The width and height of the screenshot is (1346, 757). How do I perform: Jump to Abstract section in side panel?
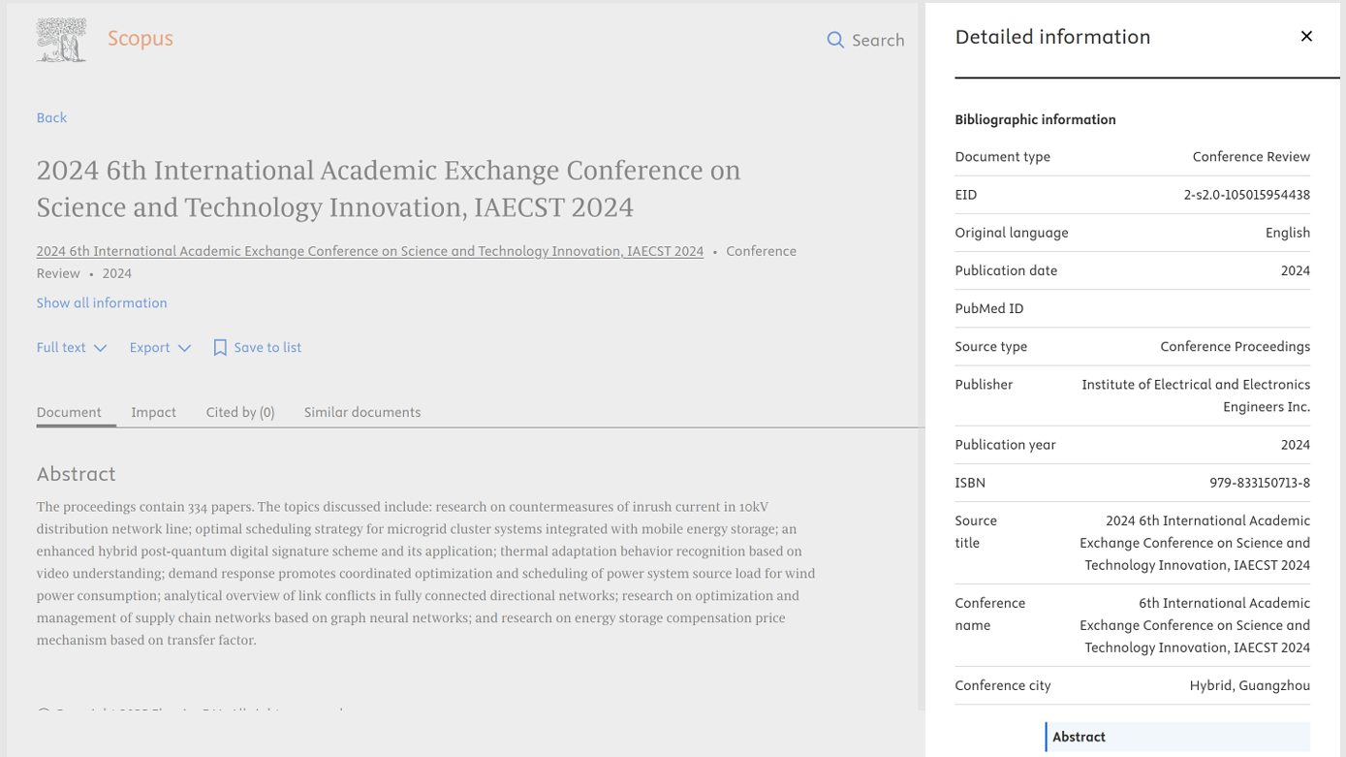pyautogui.click(x=1079, y=737)
